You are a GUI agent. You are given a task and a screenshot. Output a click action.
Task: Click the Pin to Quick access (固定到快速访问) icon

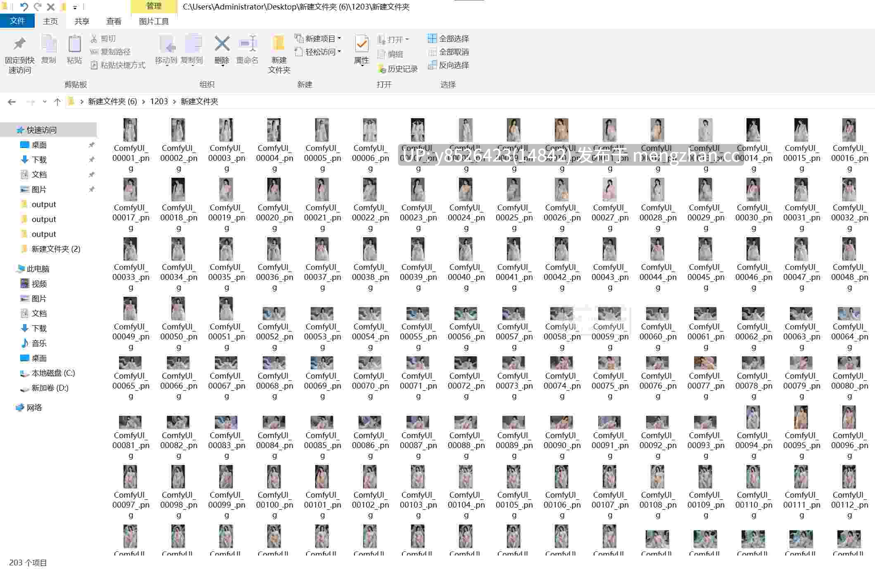pyautogui.click(x=19, y=44)
